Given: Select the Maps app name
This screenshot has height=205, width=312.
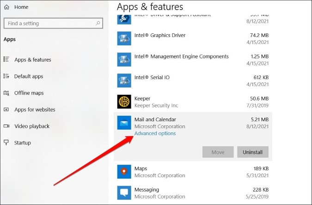Looking at the screenshot, I should (x=141, y=168).
